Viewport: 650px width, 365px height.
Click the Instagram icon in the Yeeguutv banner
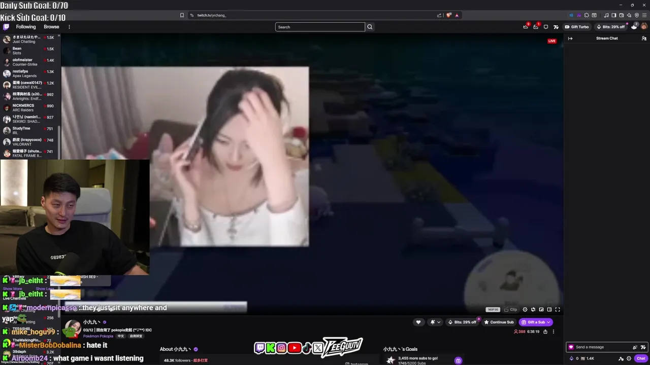pyautogui.click(x=281, y=348)
